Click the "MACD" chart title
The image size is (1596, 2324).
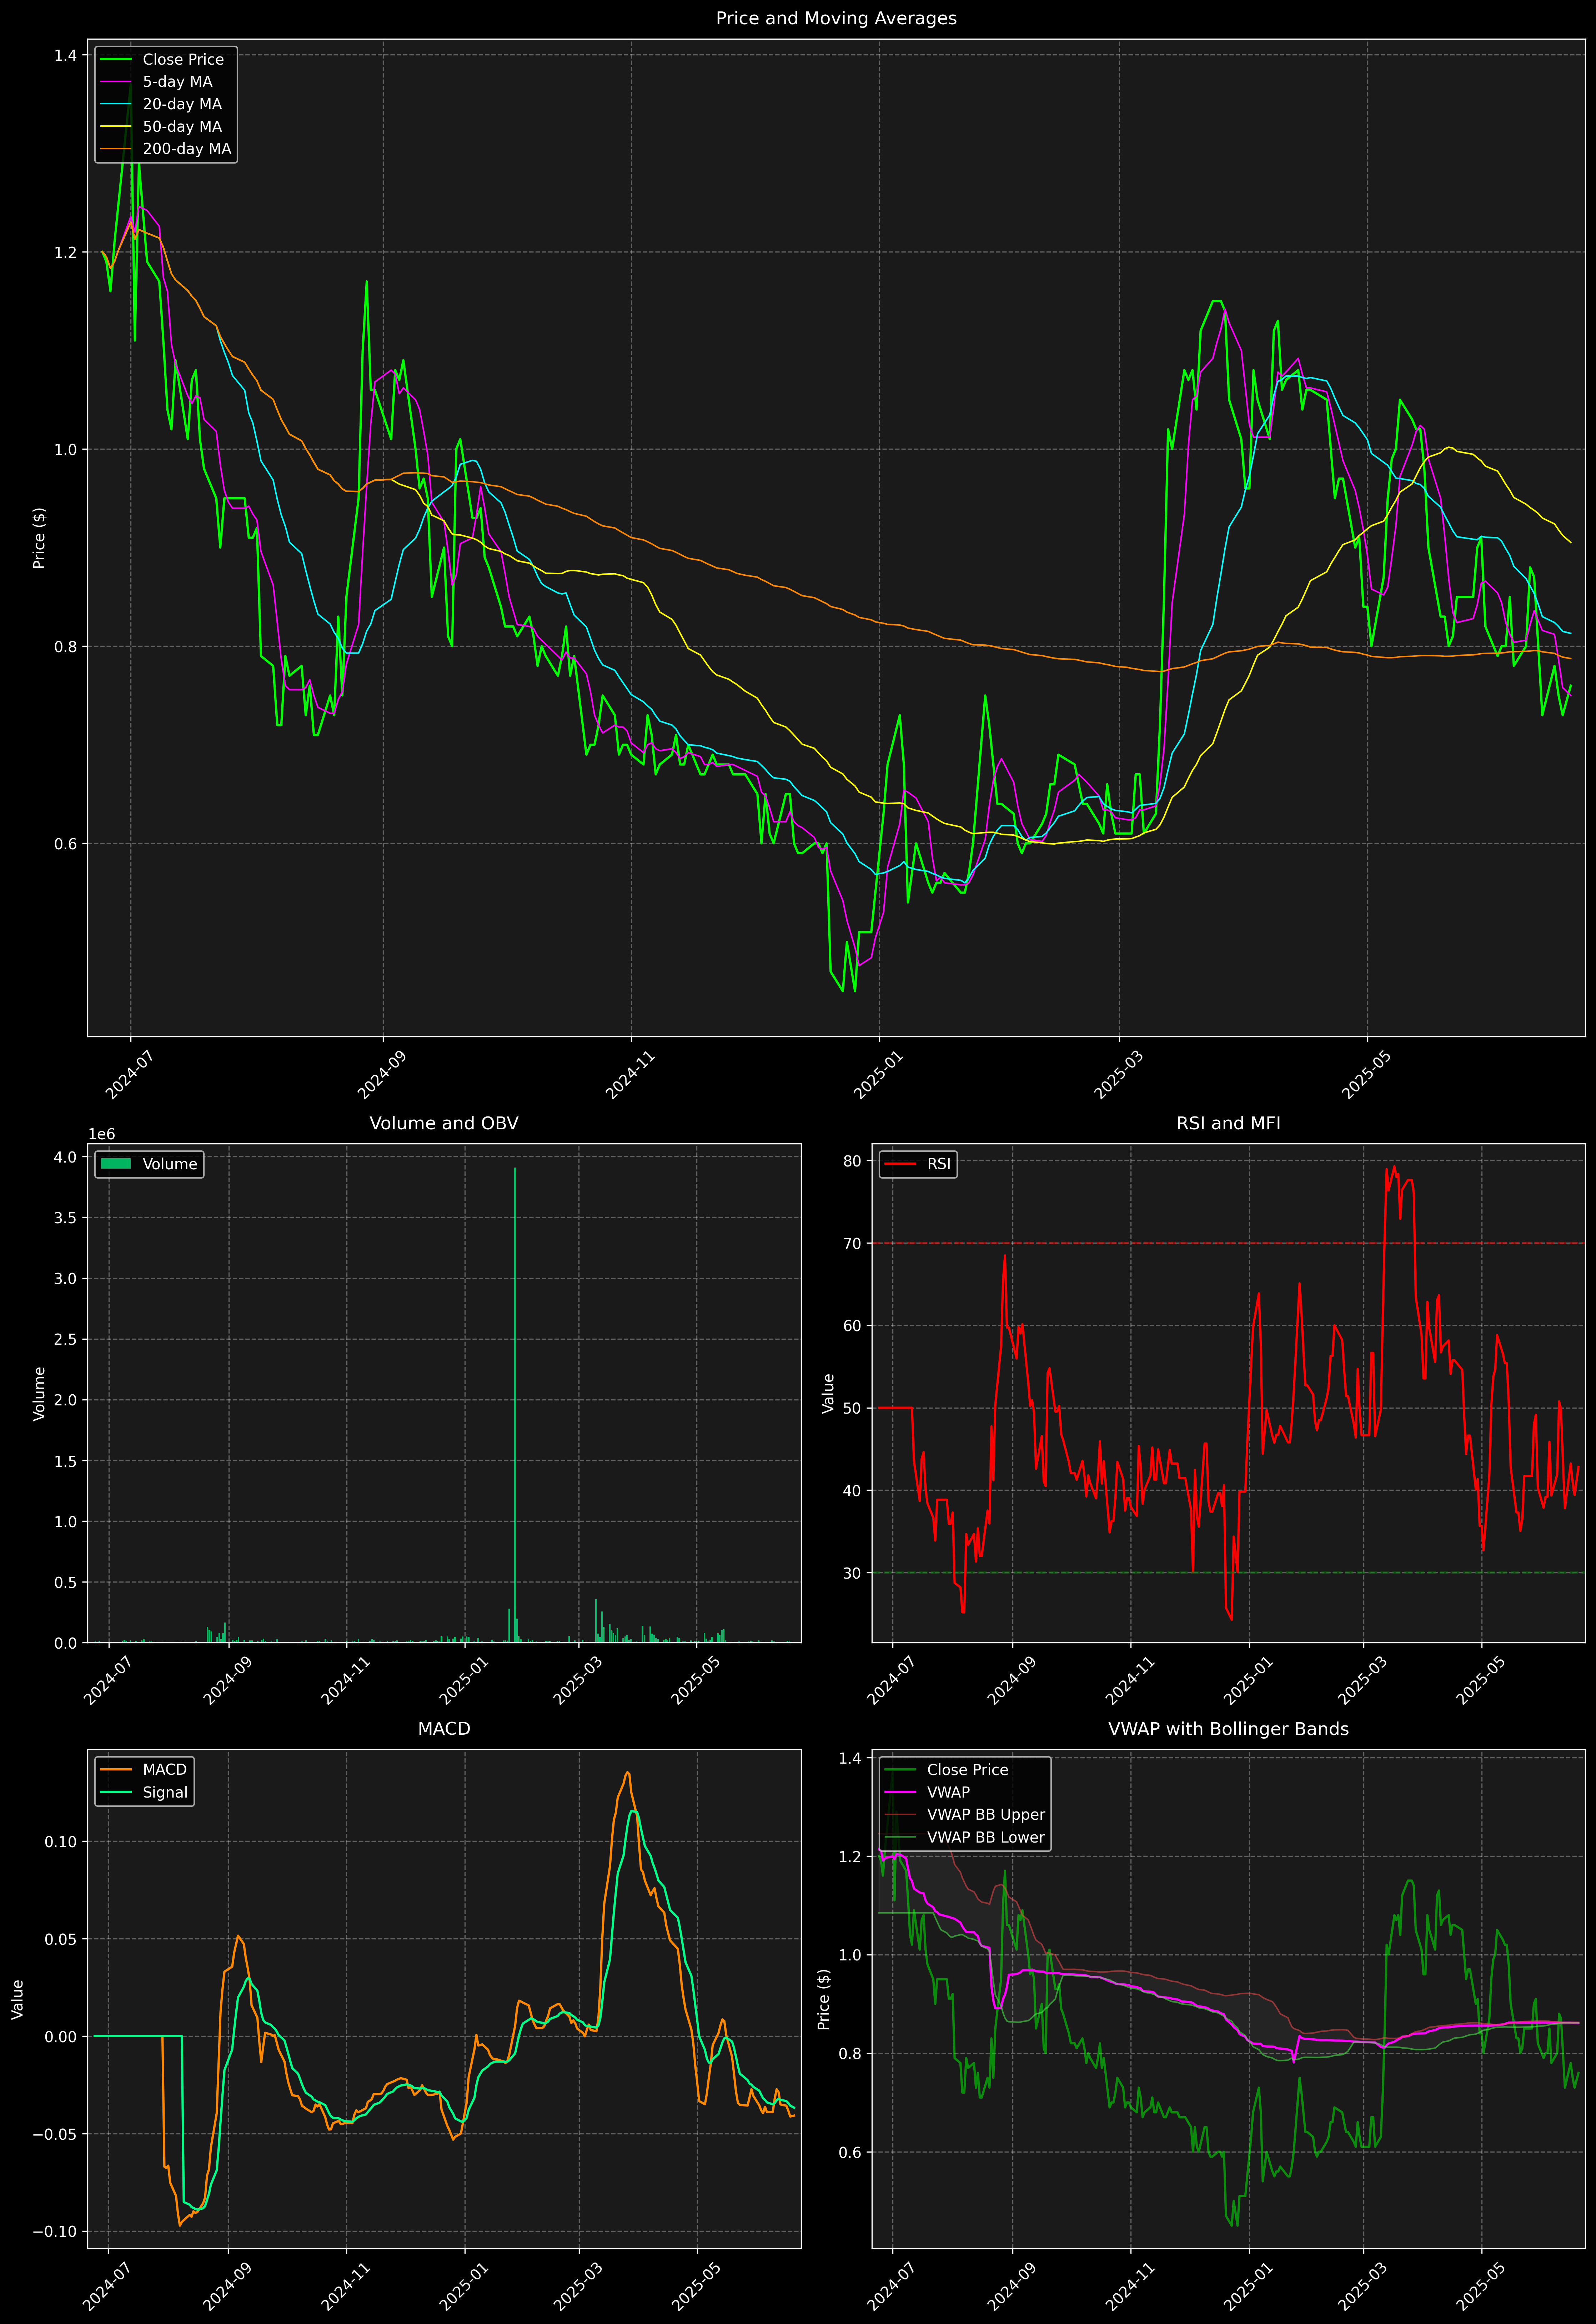click(444, 1729)
